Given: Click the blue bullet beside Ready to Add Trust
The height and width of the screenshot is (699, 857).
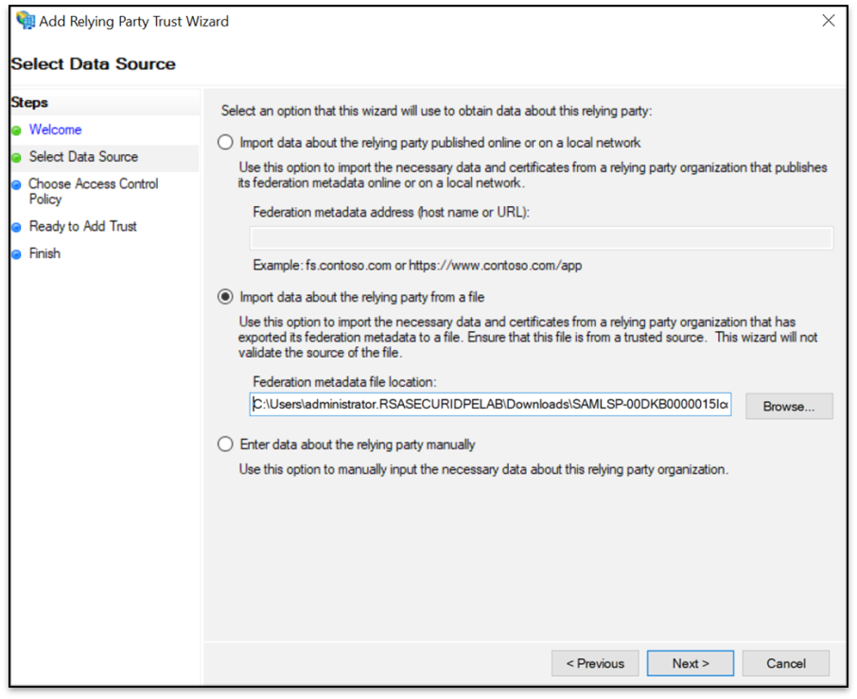Looking at the screenshot, I should pos(16,228).
